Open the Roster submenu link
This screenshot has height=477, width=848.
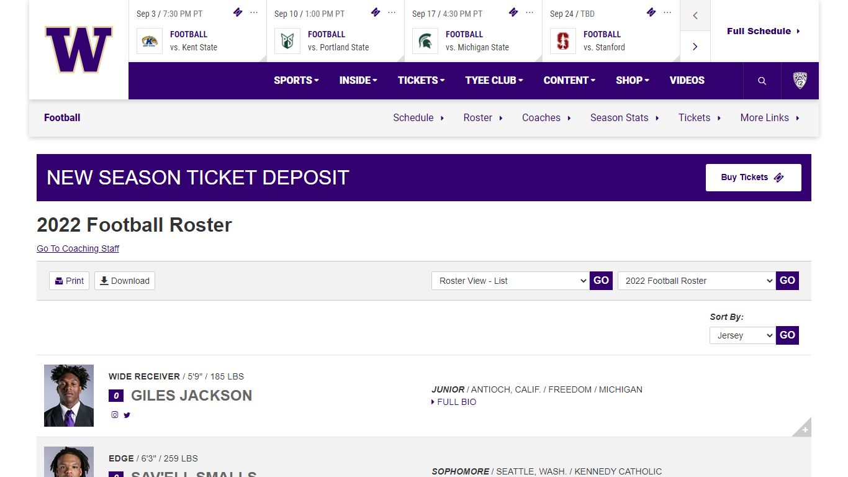[x=483, y=117]
